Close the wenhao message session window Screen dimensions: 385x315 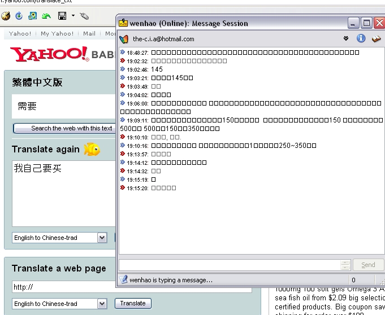(x=379, y=23)
